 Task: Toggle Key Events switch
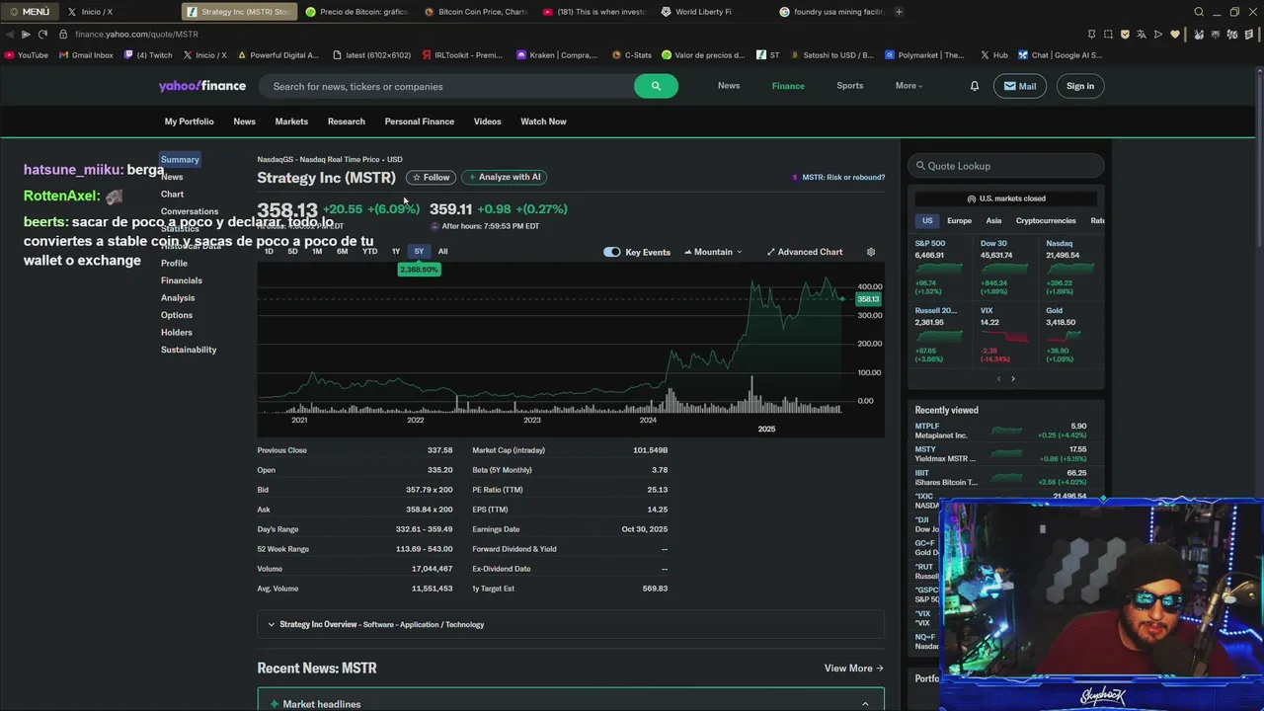coord(612,252)
